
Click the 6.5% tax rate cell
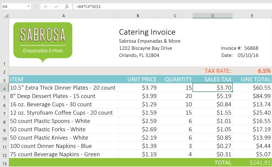coord(252,71)
